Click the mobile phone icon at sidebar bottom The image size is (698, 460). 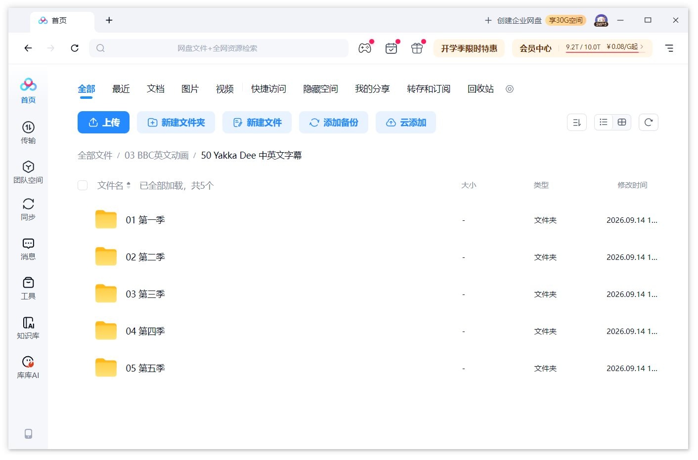[28, 433]
